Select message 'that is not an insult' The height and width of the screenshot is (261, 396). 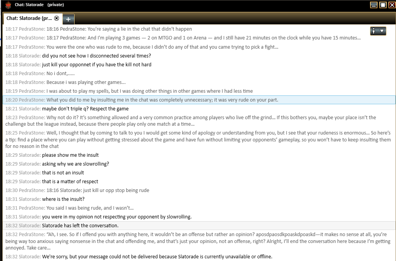pyautogui.click(x=199, y=173)
